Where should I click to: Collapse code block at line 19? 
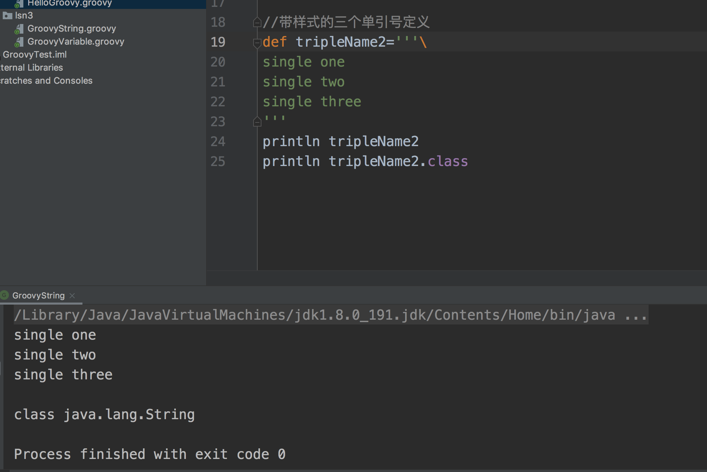[x=257, y=43]
